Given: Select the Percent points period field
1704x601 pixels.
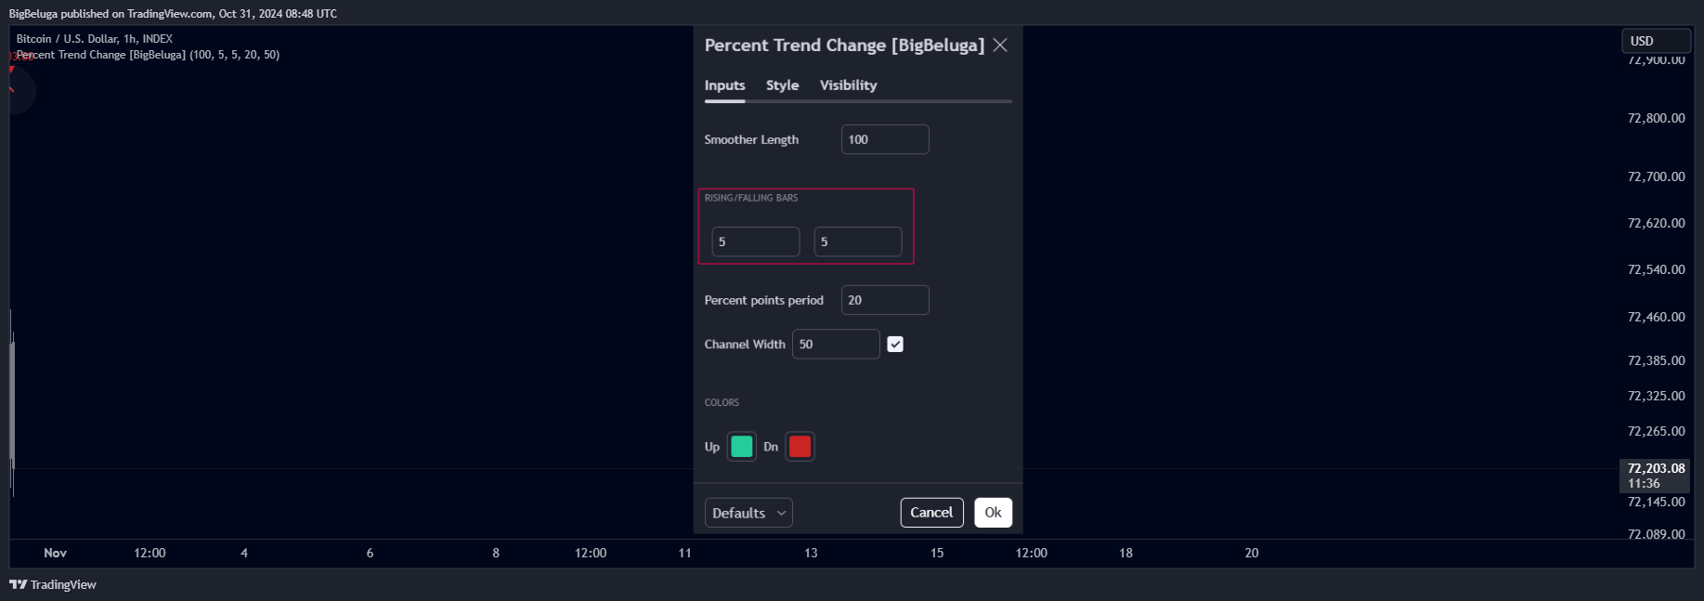Looking at the screenshot, I should (885, 300).
